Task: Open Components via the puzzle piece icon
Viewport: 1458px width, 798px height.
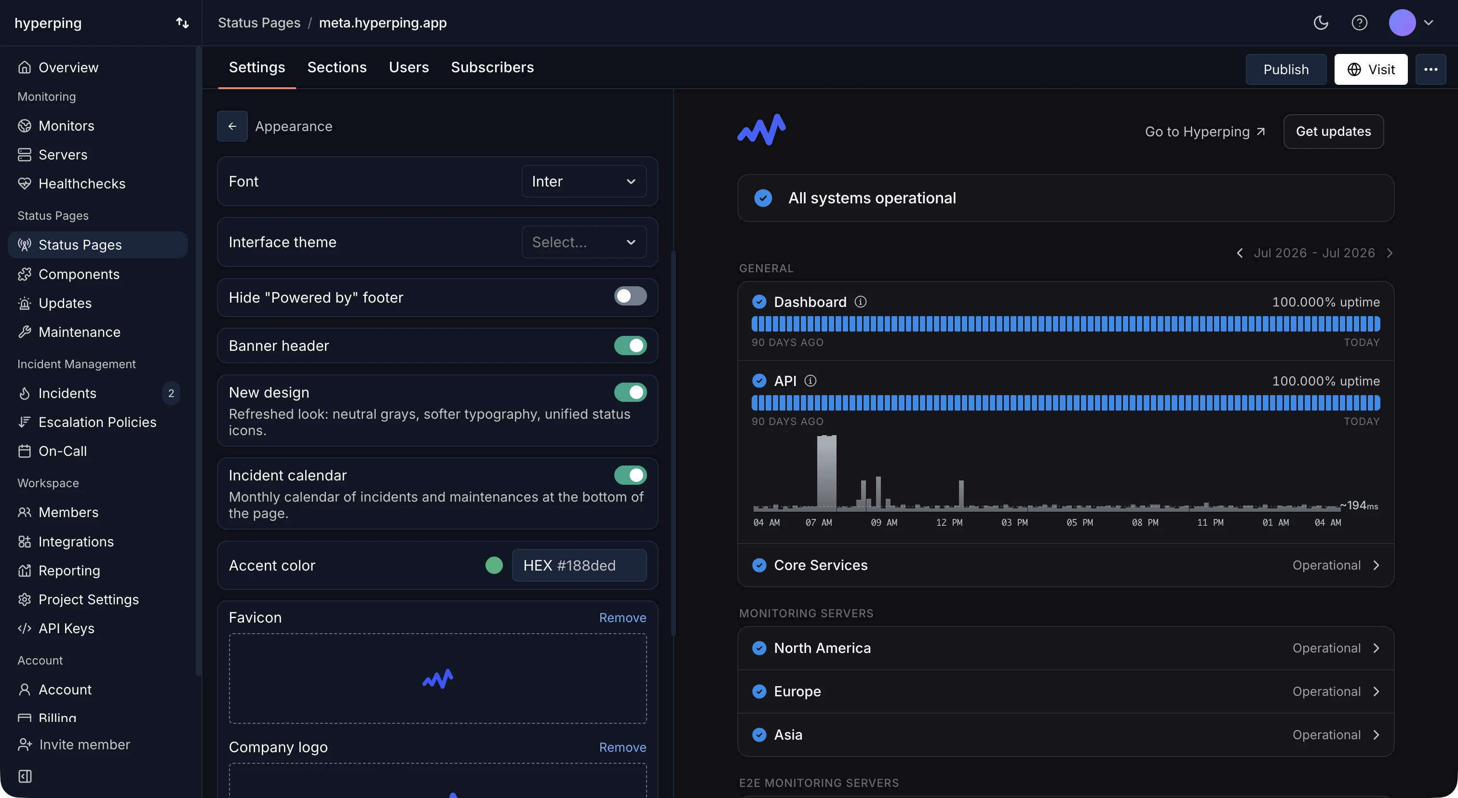Action: pyautogui.click(x=24, y=274)
